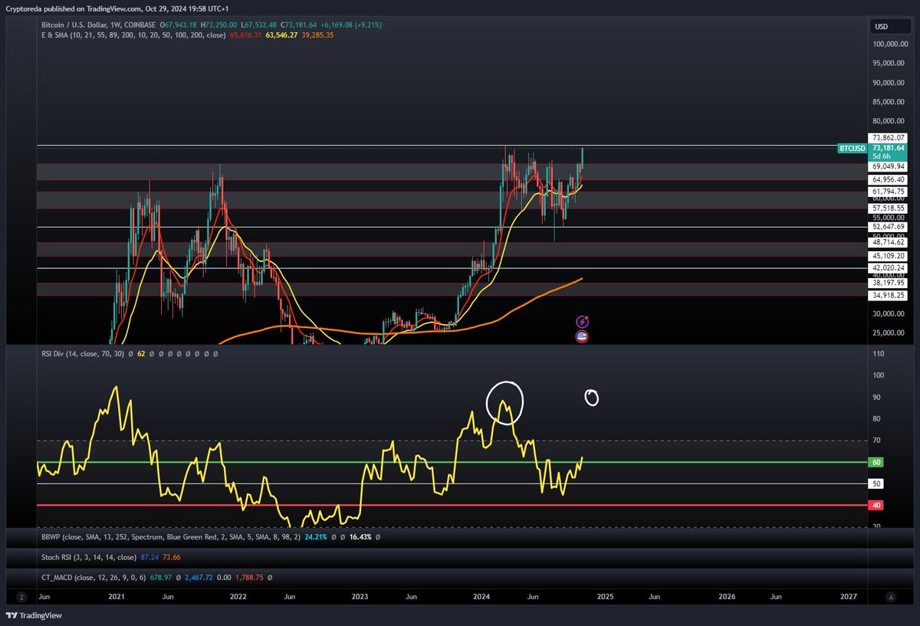Click 2022 on the time axis
920x626 pixels.
[238, 595]
